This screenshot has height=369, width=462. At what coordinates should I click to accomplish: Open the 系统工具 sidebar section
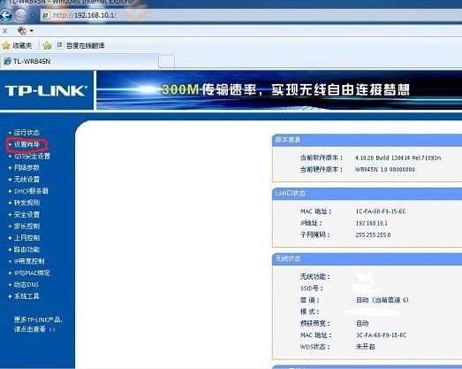pyautogui.click(x=27, y=296)
